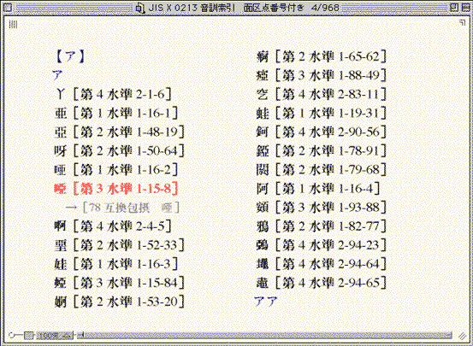Click the blue アア heading in right column
The height and width of the screenshot is (346, 473).
tap(266, 301)
